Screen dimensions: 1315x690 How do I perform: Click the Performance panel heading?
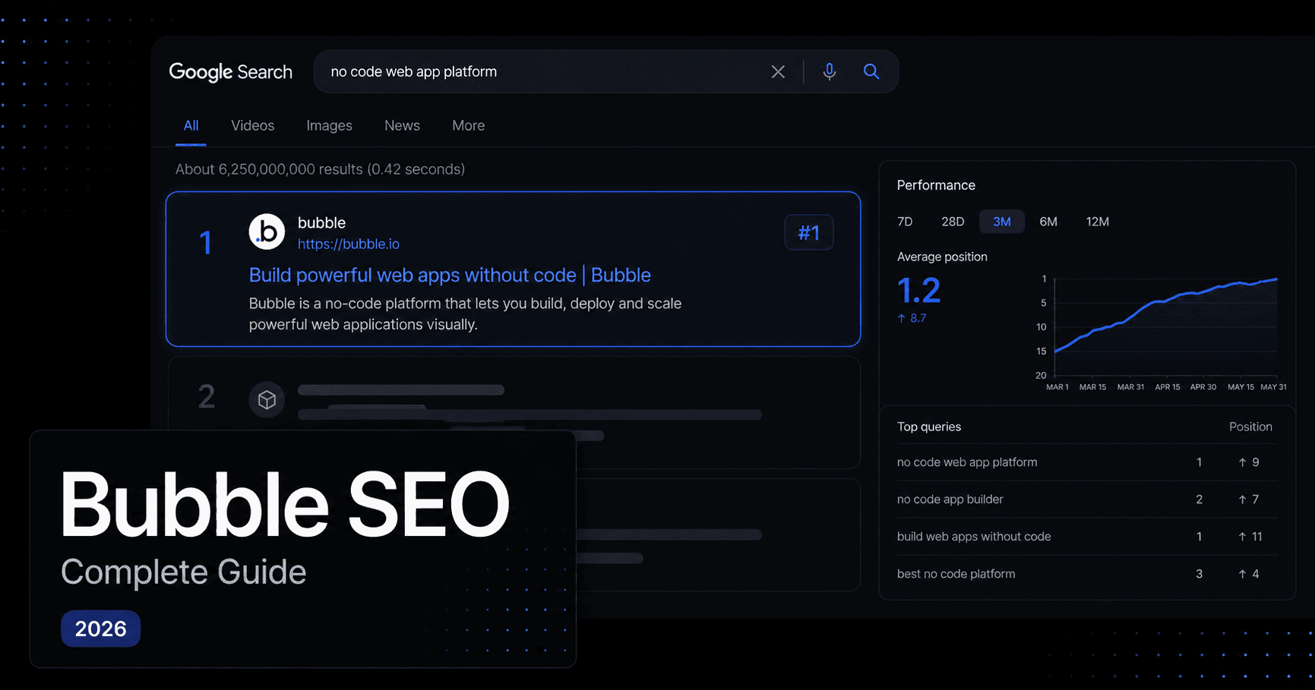tap(936, 185)
